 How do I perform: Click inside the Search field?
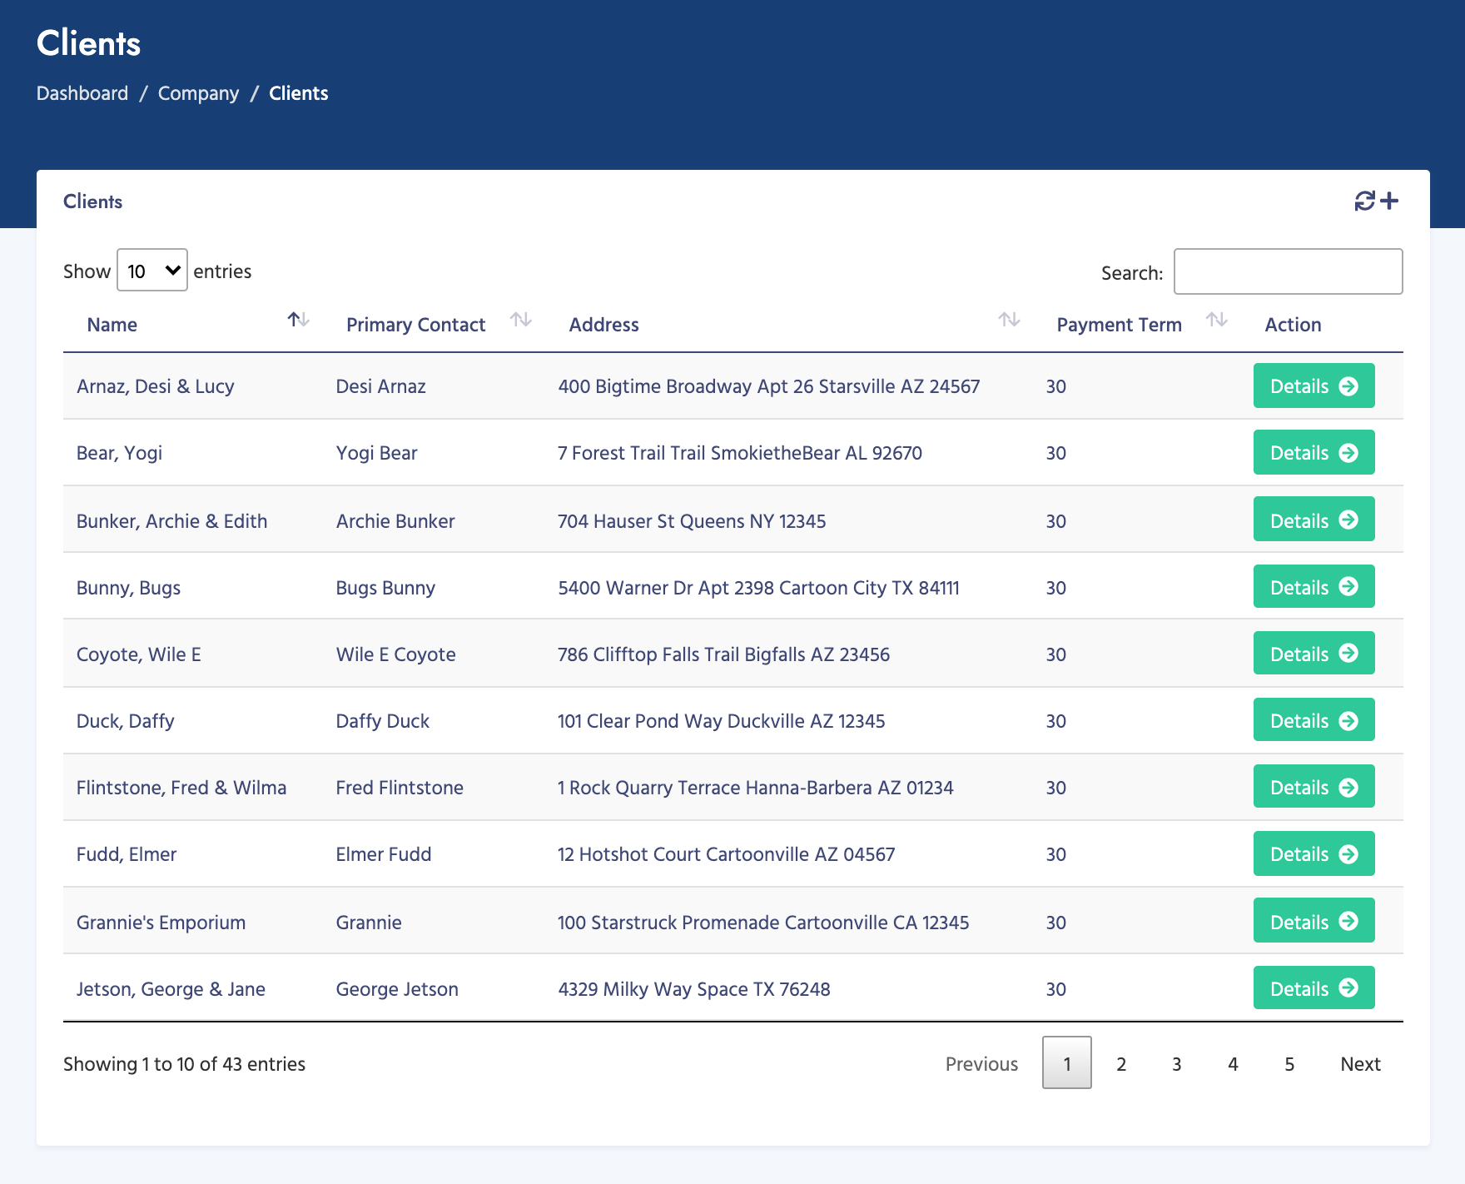1287,271
